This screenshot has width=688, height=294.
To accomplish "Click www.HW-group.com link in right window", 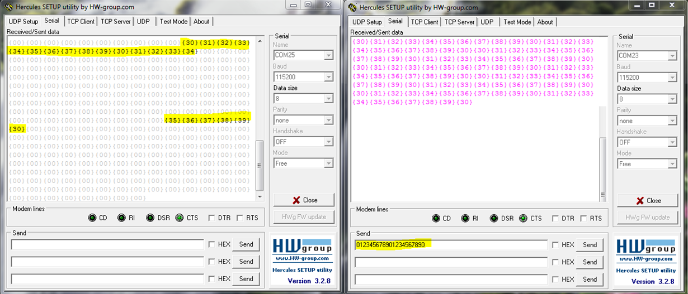I will click(646, 259).
